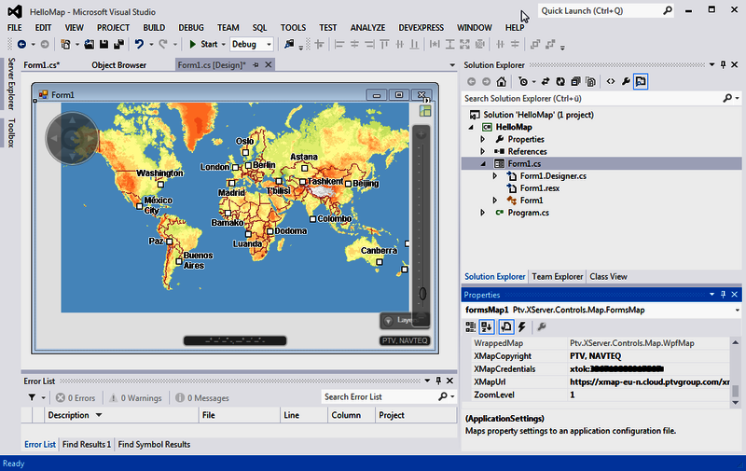The image size is (746, 471).
Task: Toggle Categorized view in Properties panel
Action: tap(471, 326)
